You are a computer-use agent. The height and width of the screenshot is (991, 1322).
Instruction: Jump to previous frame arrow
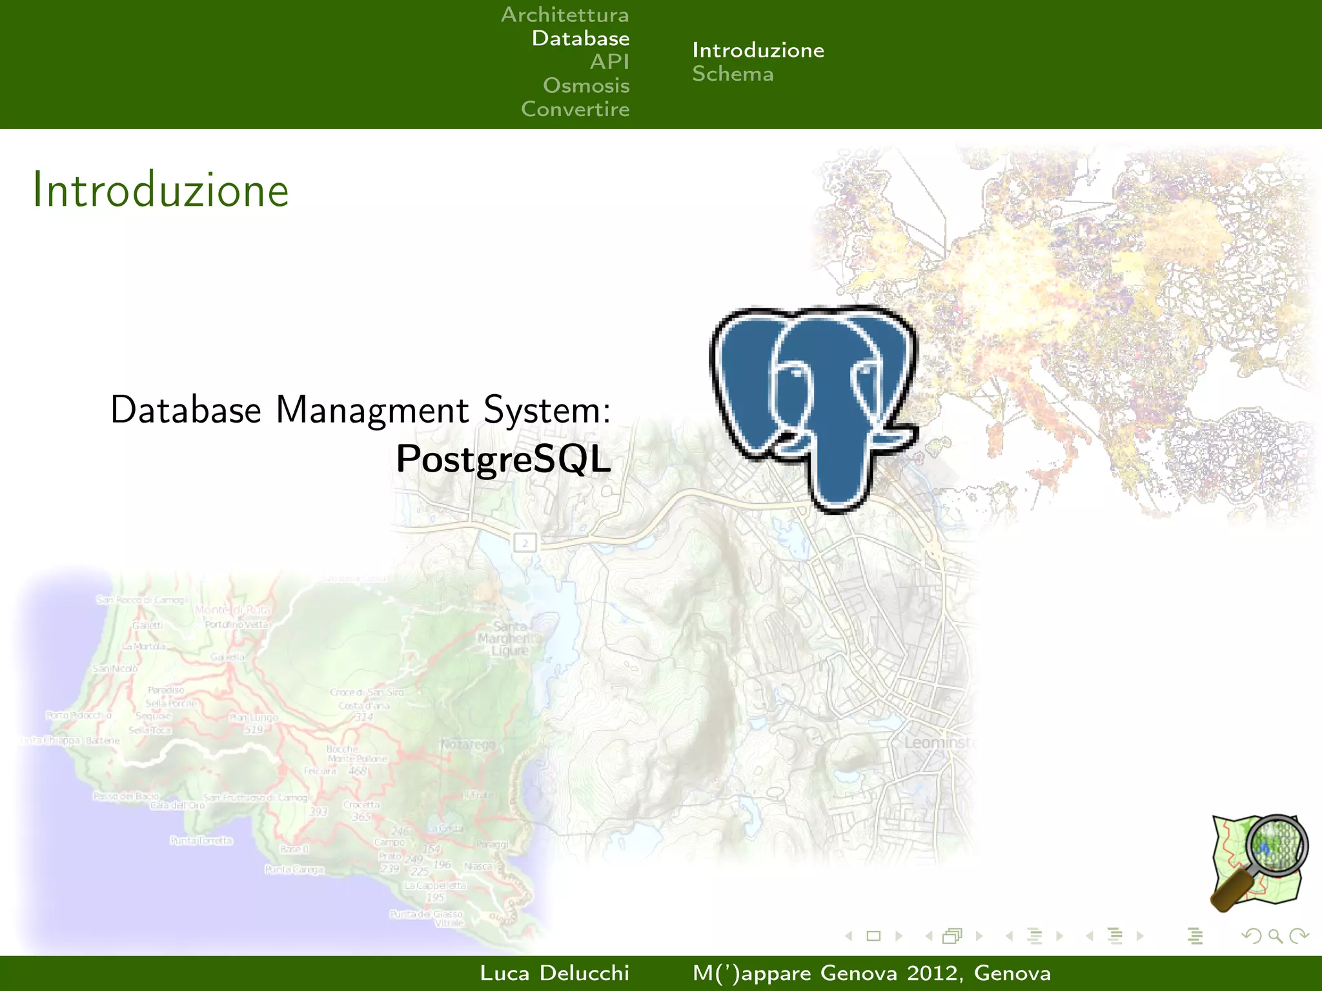929,936
